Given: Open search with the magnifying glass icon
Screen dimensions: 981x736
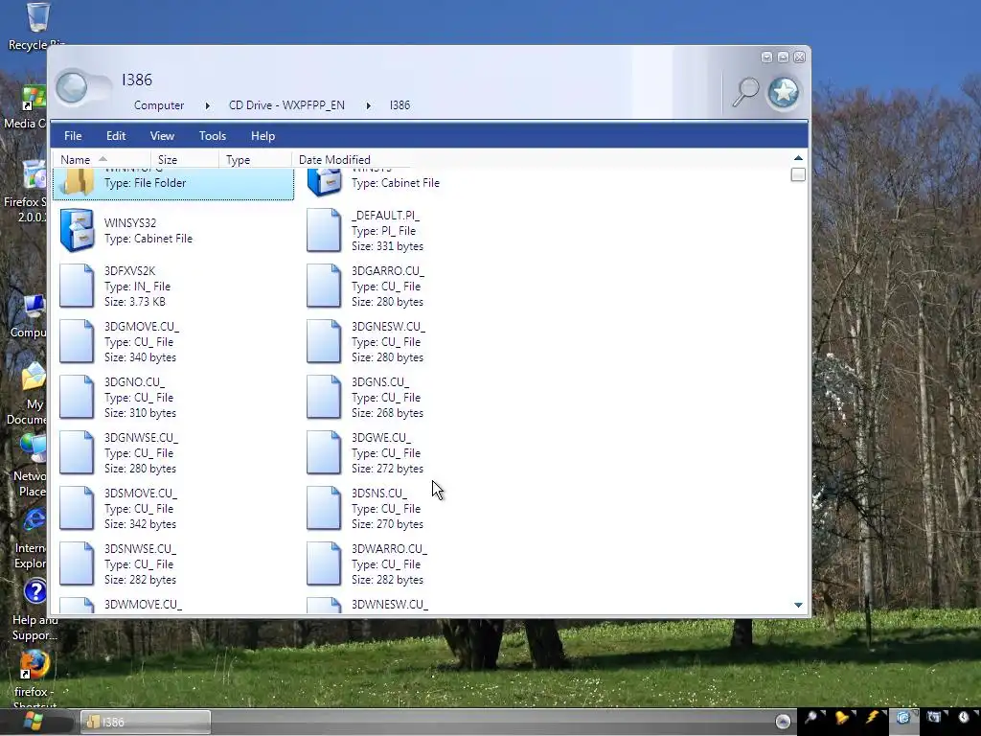Looking at the screenshot, I should (x=745, y=92).
